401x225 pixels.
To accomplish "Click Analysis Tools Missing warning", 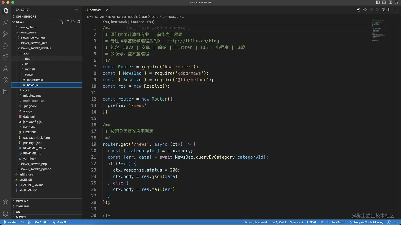I will coord(366,222).
